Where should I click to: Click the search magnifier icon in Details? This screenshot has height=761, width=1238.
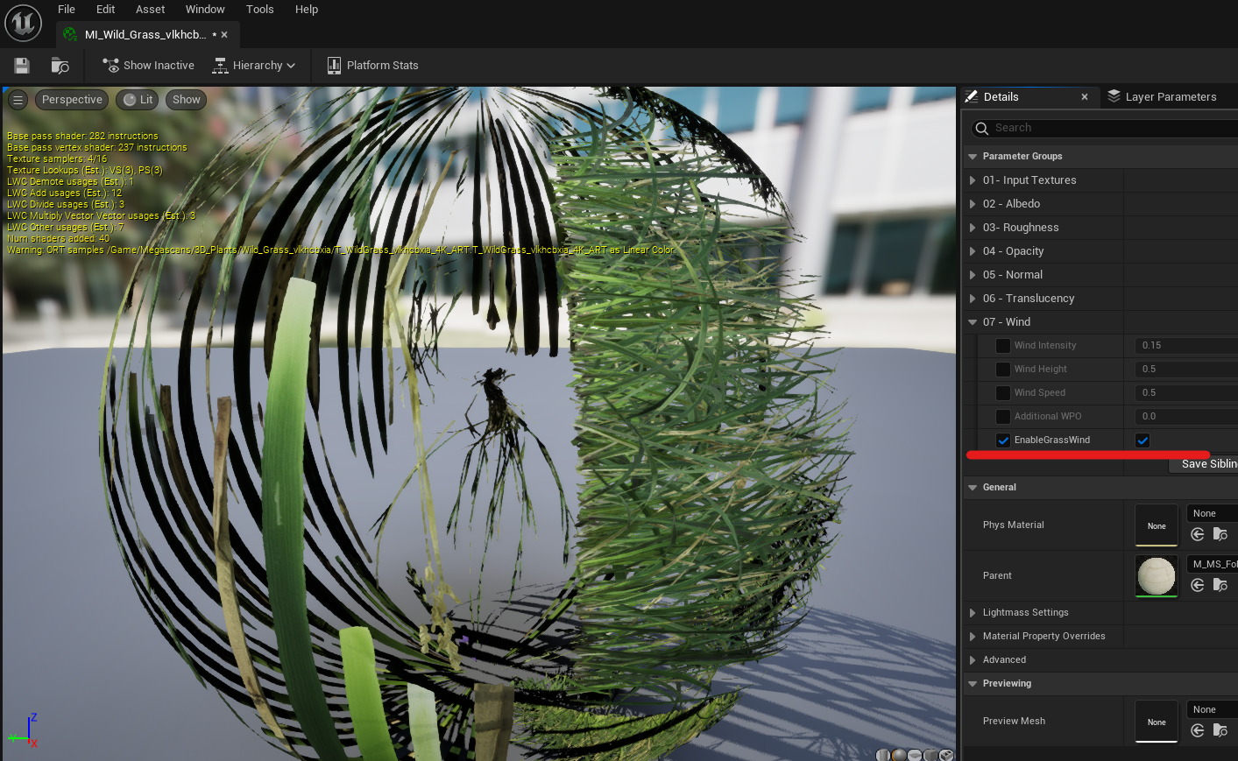coord(982,129)
